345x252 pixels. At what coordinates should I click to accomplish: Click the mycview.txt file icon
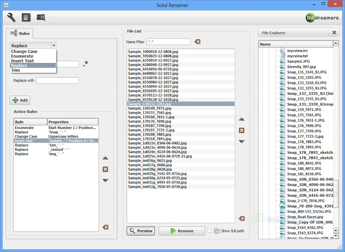pyautogui.click(x=282, y=56)
